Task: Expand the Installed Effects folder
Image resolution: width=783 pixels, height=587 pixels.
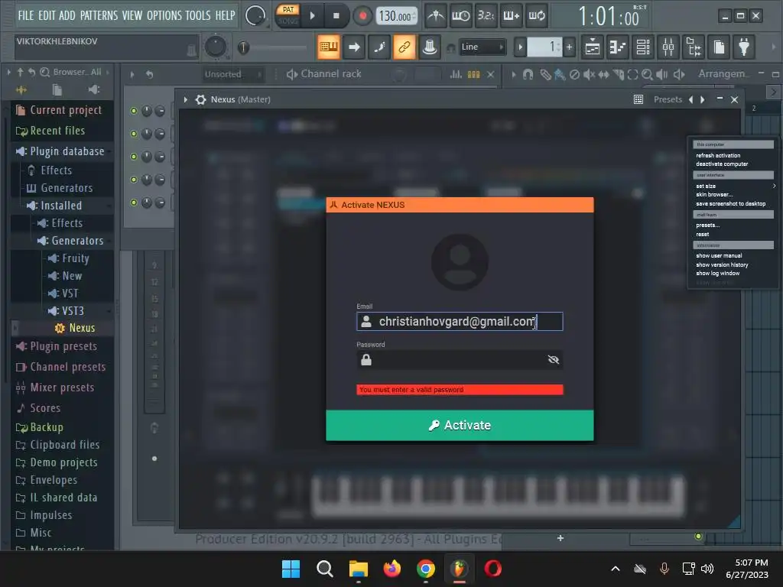Action: pos(67,223)
